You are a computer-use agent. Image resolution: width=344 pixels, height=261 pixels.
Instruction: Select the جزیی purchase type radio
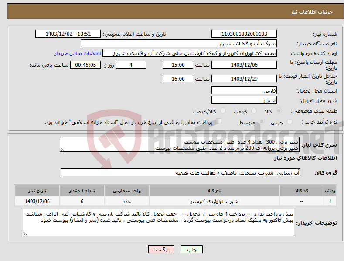(x=290, y=121)
